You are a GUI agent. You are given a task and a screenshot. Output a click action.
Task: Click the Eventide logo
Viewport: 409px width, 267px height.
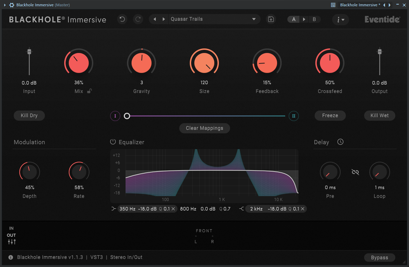(x=382, y=19)
